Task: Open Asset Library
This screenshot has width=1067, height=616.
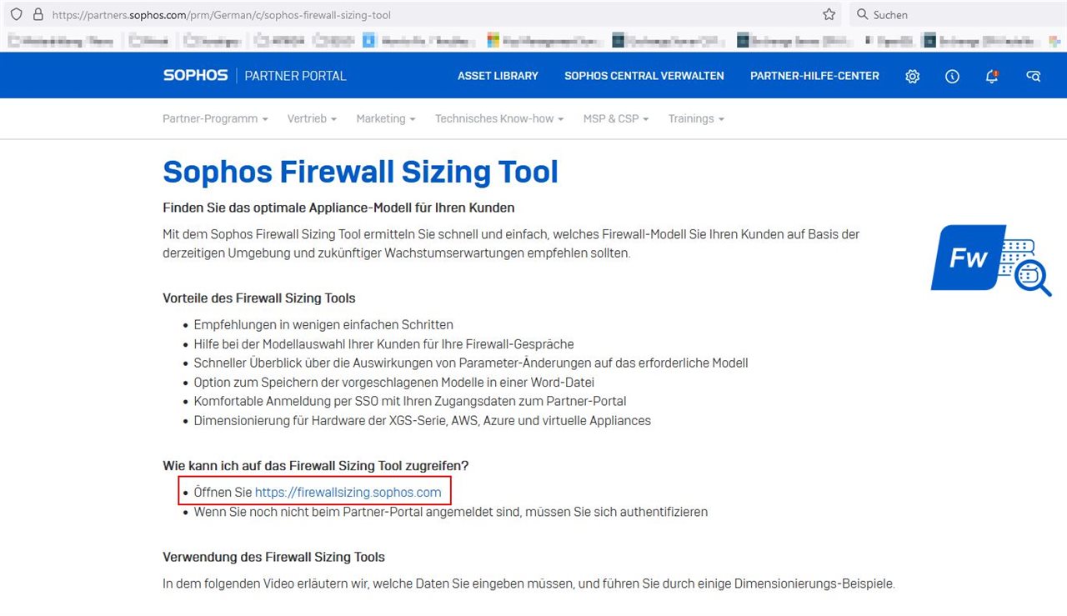Action: tap(498, 76)
